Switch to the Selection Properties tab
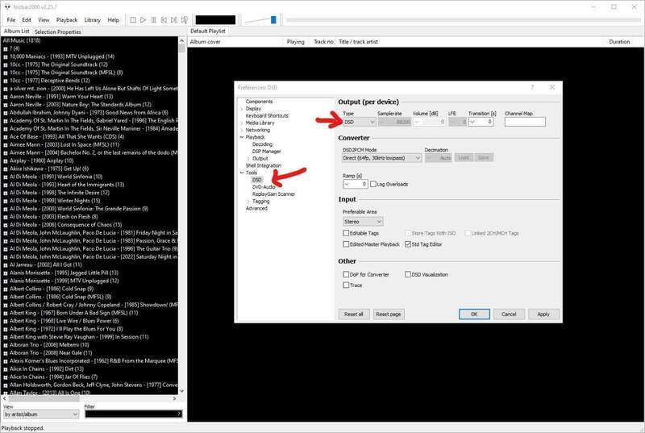The image size is (645, 433). pyautogui.click(x=57, y=31)
